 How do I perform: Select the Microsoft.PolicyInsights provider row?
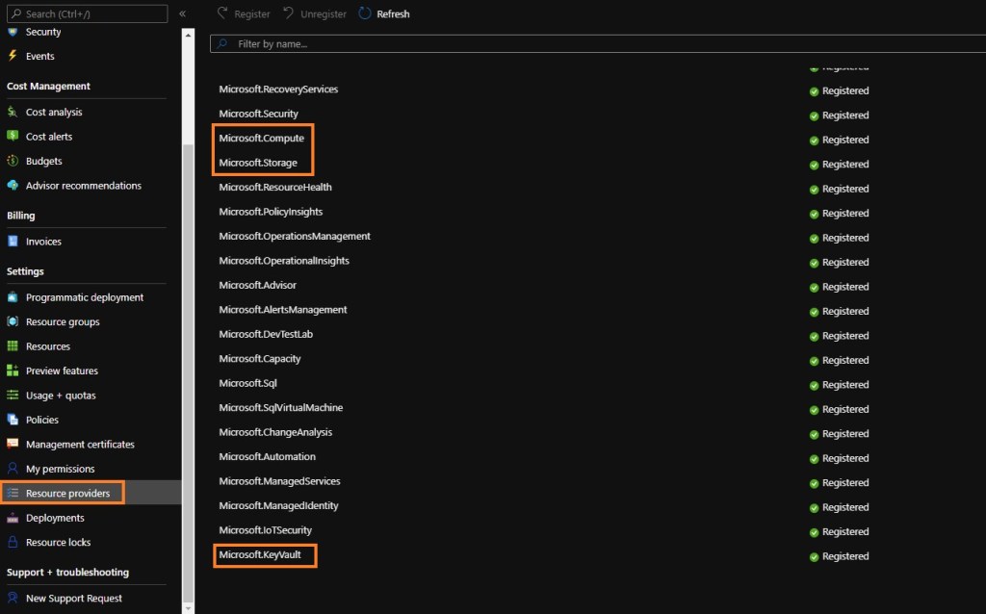597,212
